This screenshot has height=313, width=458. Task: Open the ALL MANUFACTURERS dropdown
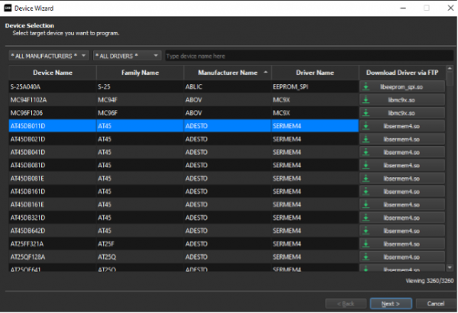pos(49,56)
